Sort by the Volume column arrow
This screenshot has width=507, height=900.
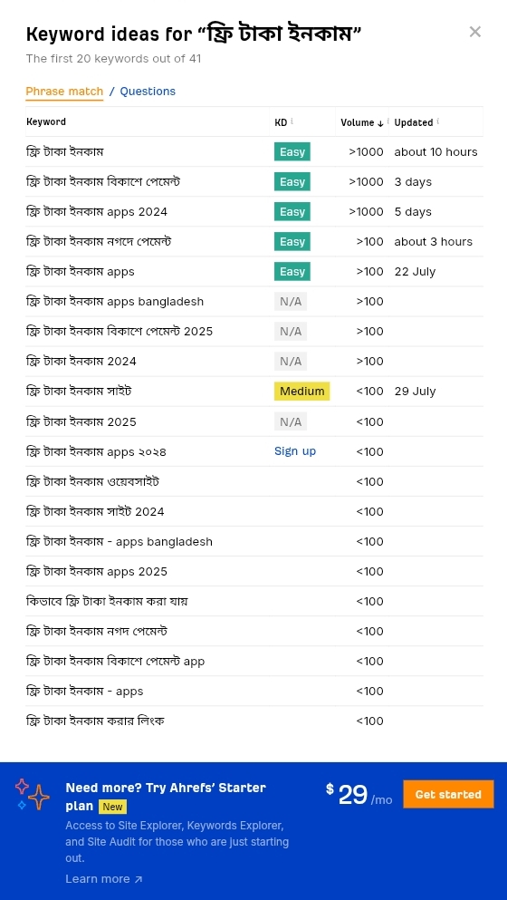380,123
